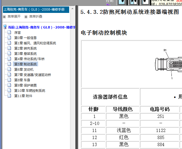182x149 pixels.
Task: Click the 浅蓝色 wire color cell
Action: click(123, 131)
